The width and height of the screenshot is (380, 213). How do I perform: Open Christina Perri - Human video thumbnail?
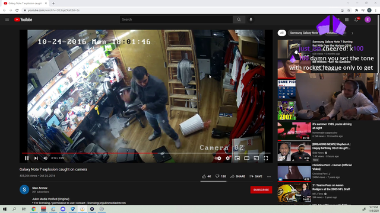click(294, 172)
